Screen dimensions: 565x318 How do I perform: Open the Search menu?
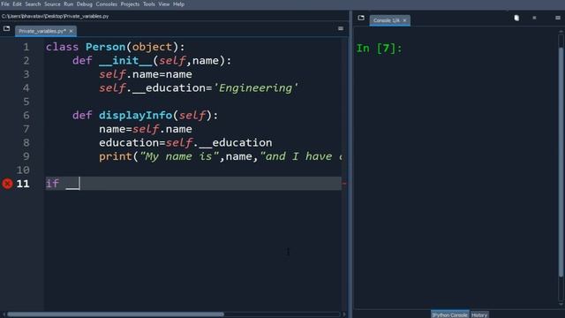(x=33, y=4)
